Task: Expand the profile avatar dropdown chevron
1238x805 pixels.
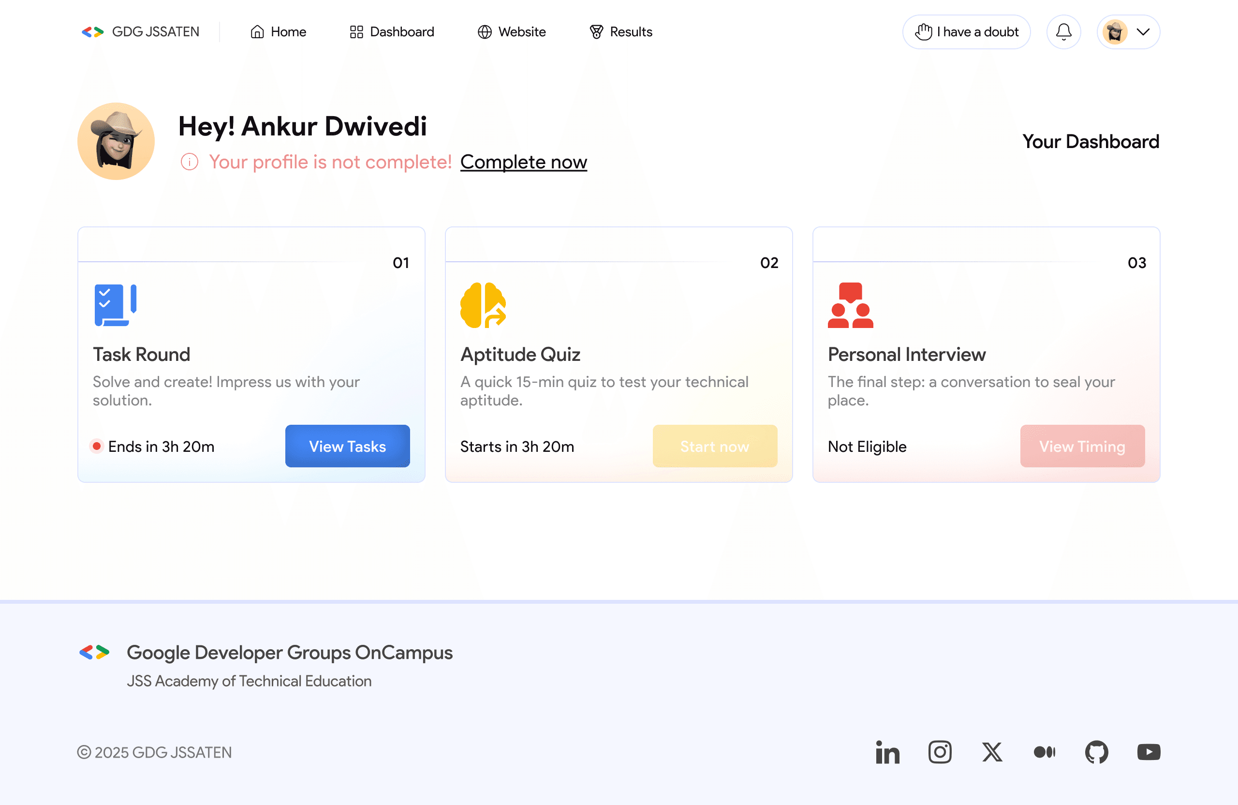Action: pyautogui.click(x=1143, y=32)
